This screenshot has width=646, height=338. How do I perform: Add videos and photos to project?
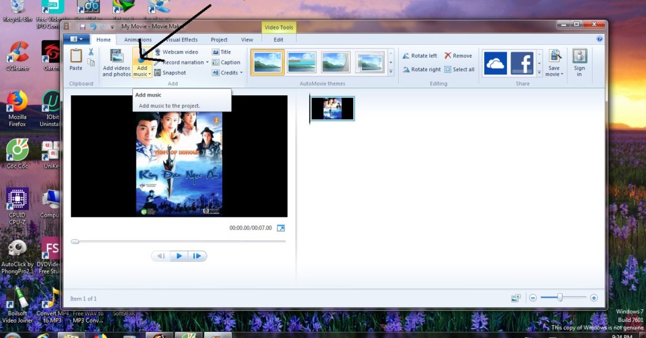117,63
